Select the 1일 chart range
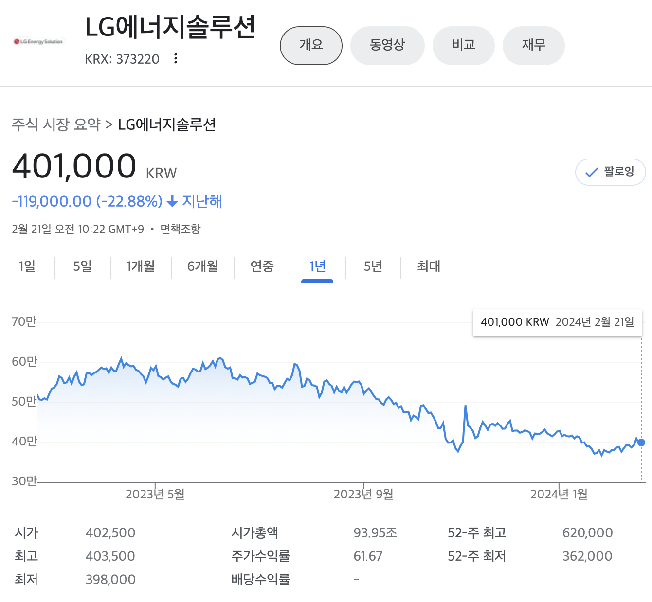The image size is (652, 602). tap(27, 266)
